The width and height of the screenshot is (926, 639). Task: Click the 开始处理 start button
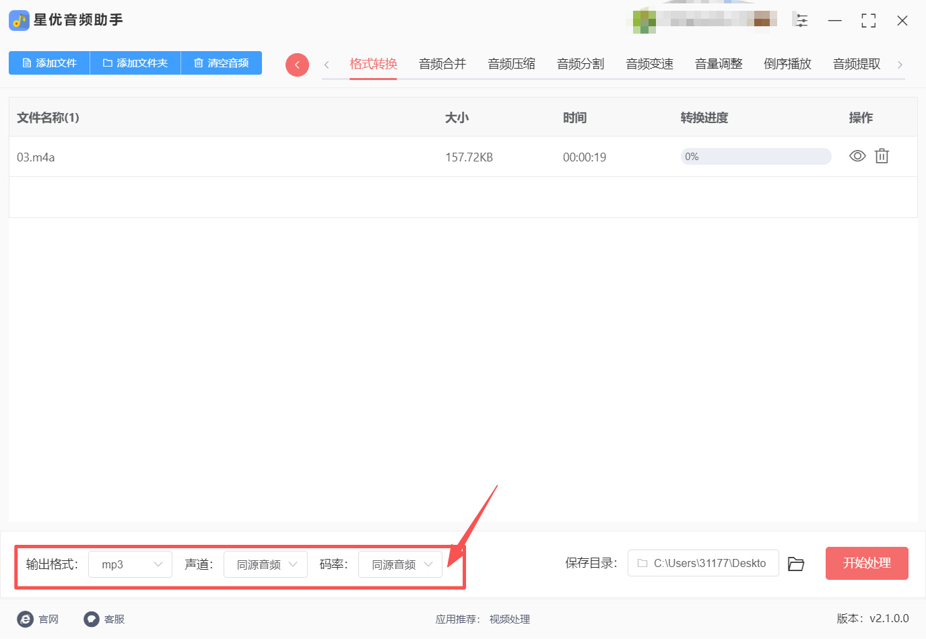point(867,563)
